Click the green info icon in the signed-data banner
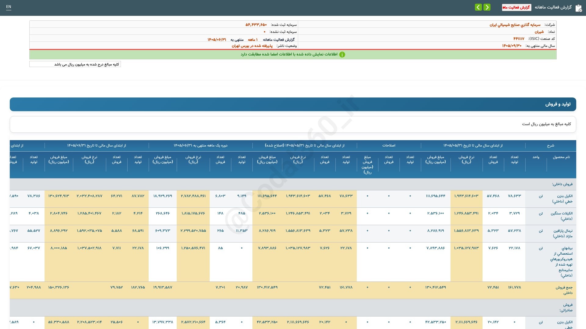 (342, 55)
